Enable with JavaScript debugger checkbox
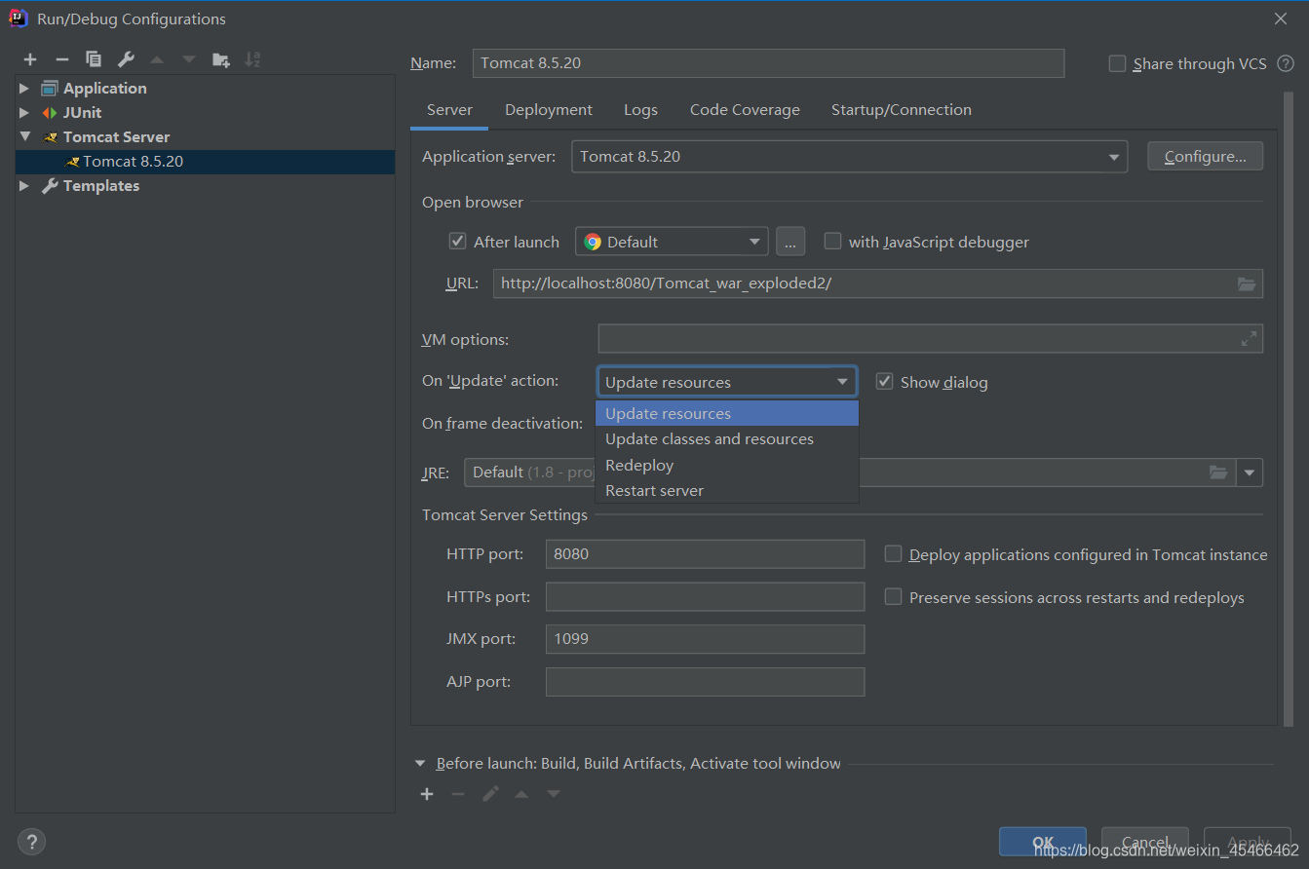This screenshot has width=1309, height=869. (832, 241)
